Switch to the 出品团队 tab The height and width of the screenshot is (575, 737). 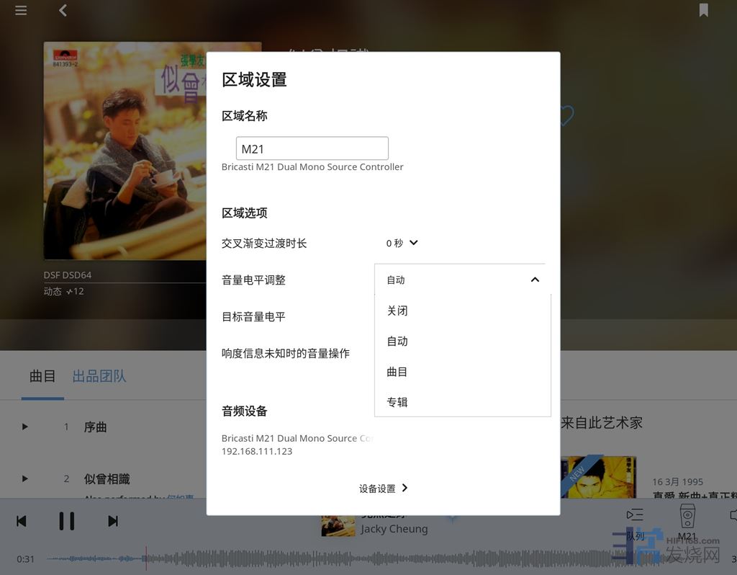point(99,376)
